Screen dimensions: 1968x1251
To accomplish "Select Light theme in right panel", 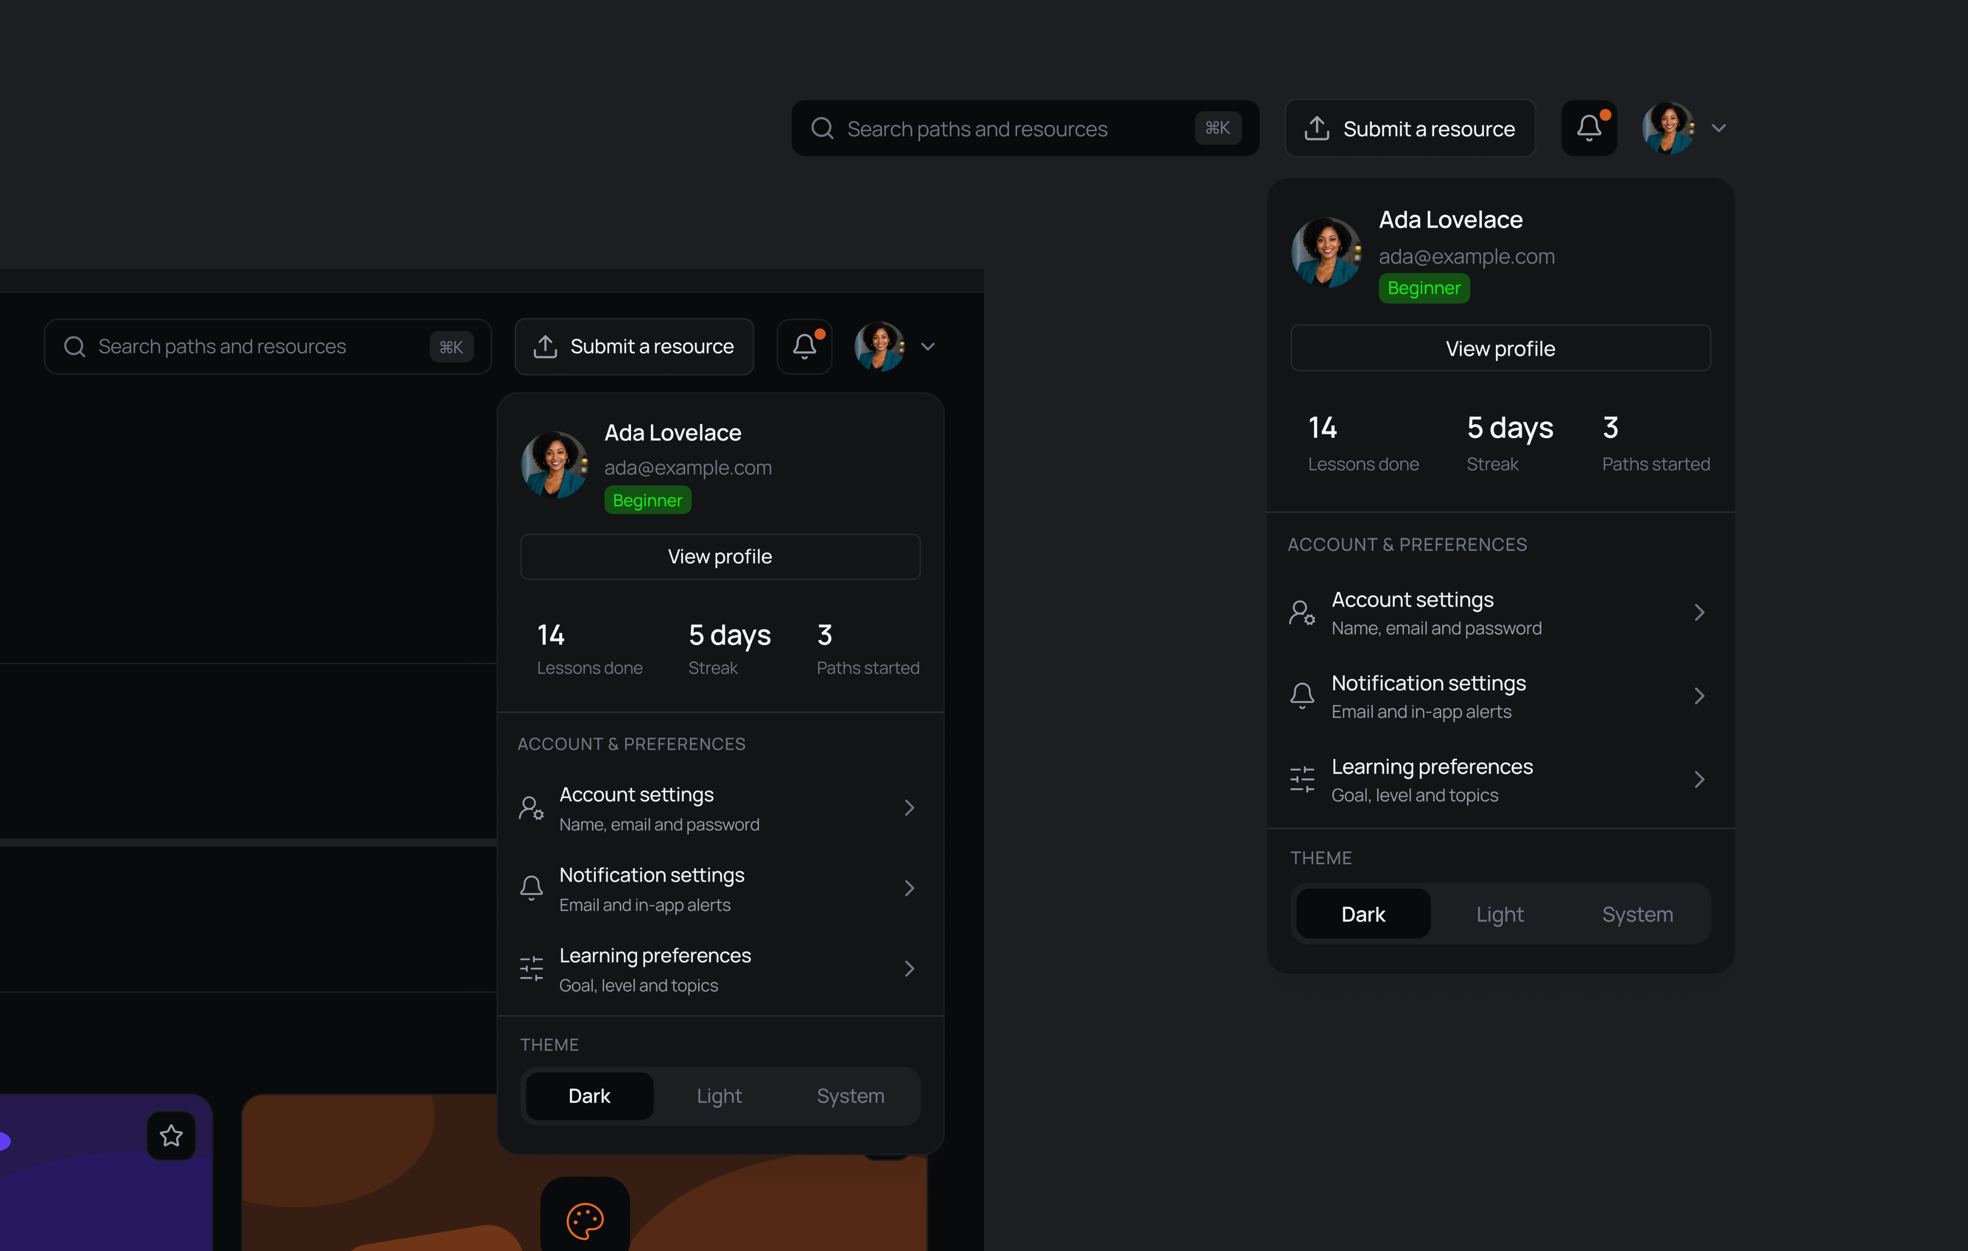I will click(1500, 914).
